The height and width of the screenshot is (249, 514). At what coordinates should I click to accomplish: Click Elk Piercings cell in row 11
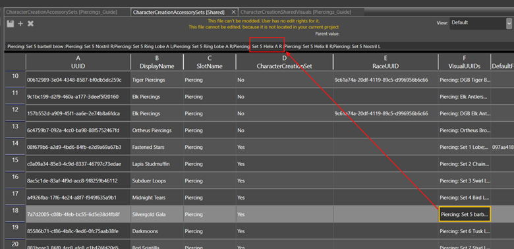(157, 97)
